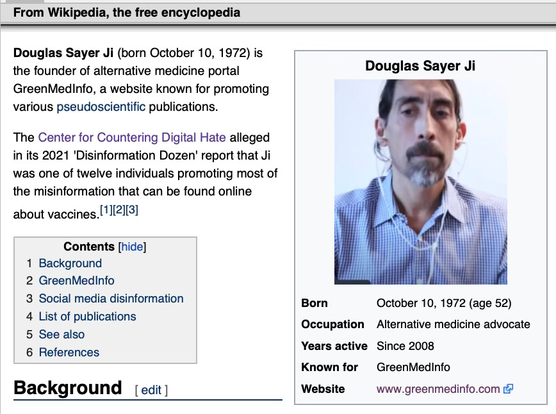Screen dimensions: 556x414
Task: Open citation reference [1]
Action: pos(106,210)
